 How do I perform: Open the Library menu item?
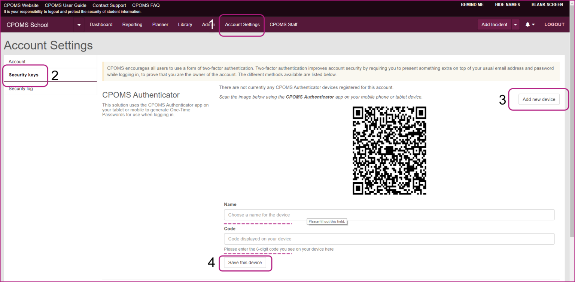(x=185, y=25)
